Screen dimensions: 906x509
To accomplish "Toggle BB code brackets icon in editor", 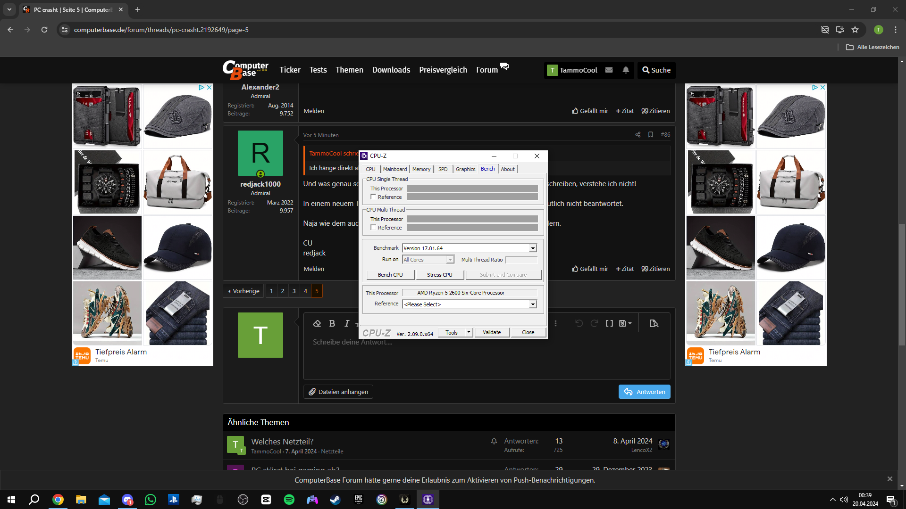I will pos(609,323).
